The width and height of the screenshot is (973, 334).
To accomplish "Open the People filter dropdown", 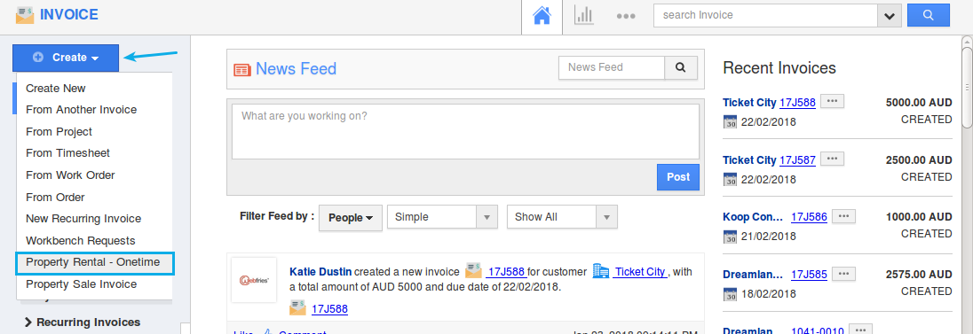I will point(351,218).
